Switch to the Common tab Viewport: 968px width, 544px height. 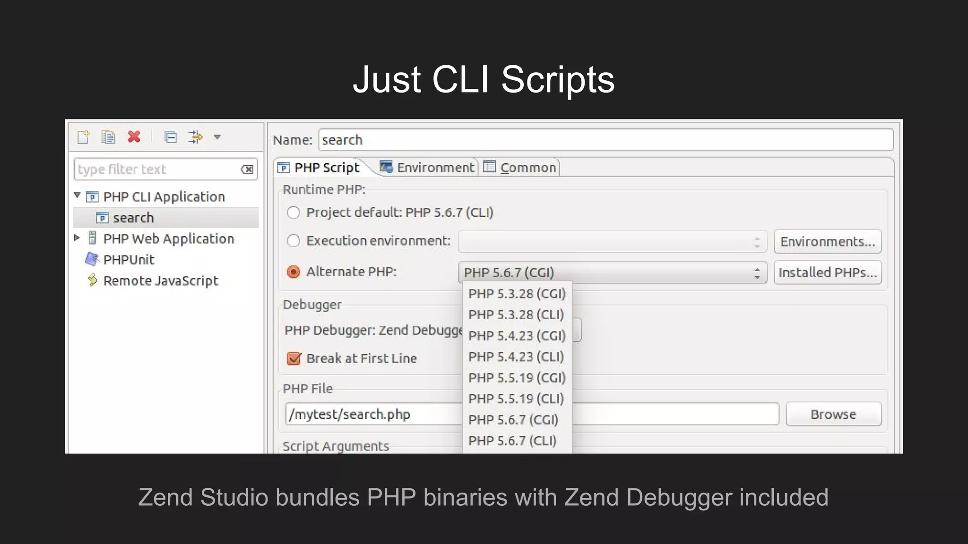[x=519, y=168]
